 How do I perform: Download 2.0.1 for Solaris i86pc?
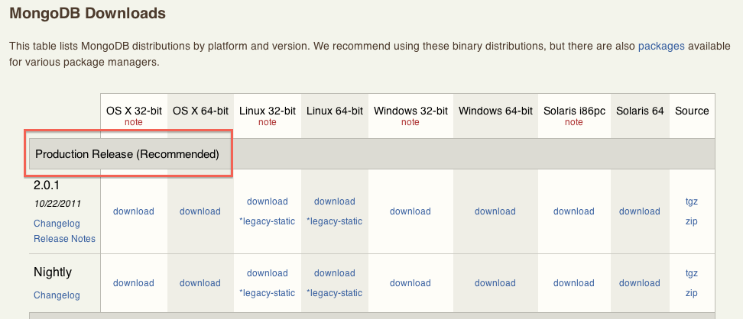pos(574,211)
